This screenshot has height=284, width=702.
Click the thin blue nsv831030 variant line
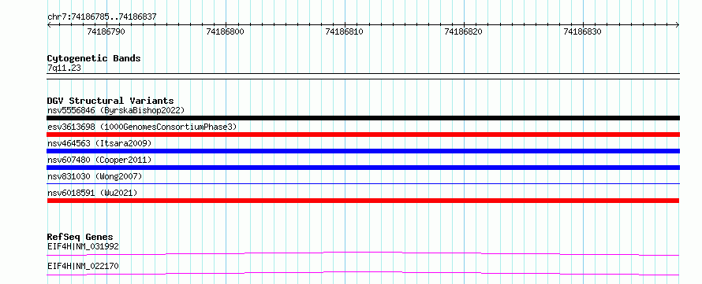point(363,183)
